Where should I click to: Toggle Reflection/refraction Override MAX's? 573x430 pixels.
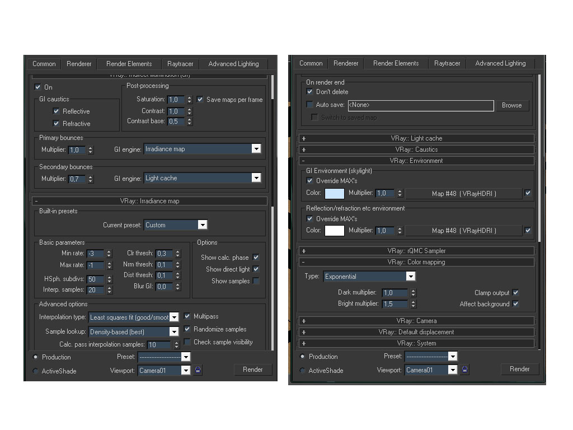309,218
